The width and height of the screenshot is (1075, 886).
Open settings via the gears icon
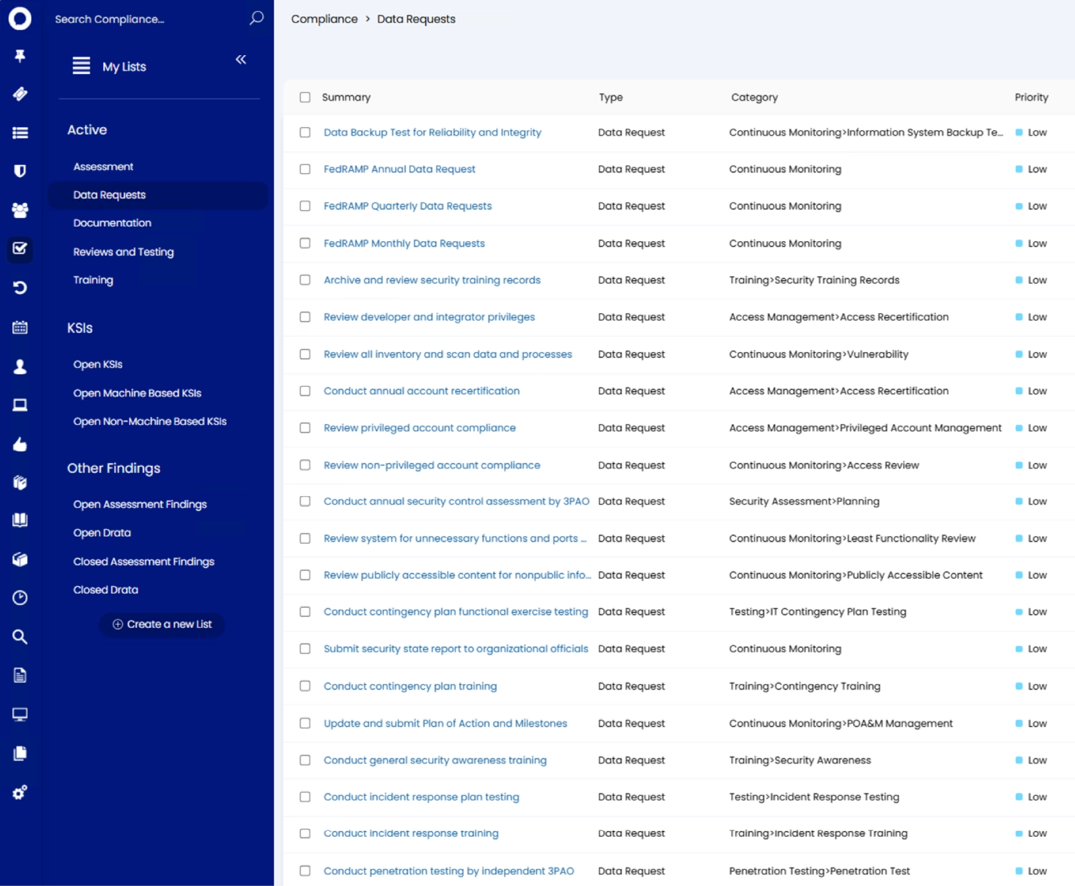tap(20, 792)
